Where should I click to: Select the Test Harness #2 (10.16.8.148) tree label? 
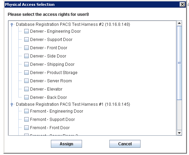pyautogui.click(x=73, y=24)
